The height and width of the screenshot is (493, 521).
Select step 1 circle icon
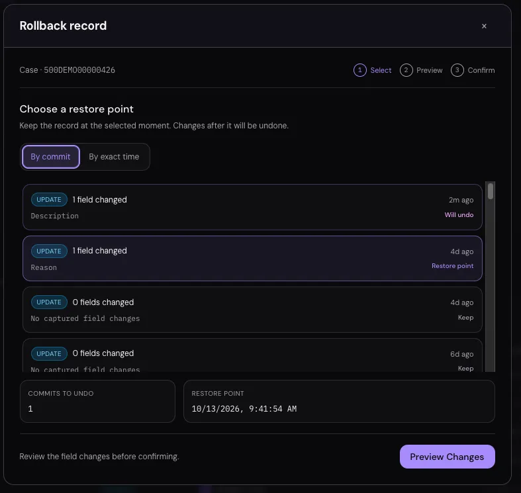point(360,70)
